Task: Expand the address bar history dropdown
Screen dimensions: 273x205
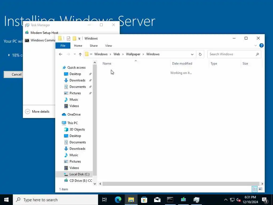Action: (x=192, y=54)
